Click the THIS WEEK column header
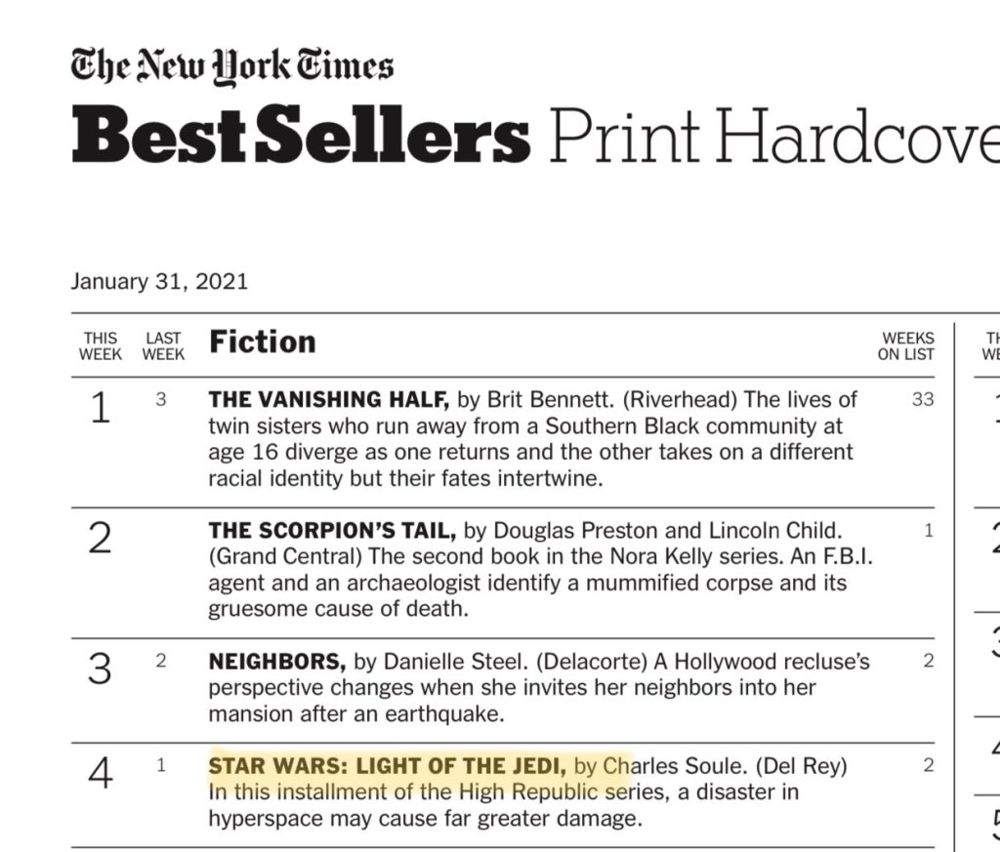 click(x=101, y=346)
